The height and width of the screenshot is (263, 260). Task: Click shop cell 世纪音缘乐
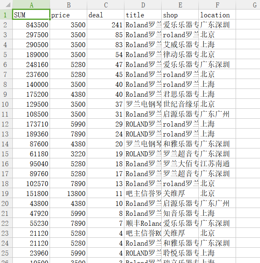pyautogui.click(x=180, y=104)
